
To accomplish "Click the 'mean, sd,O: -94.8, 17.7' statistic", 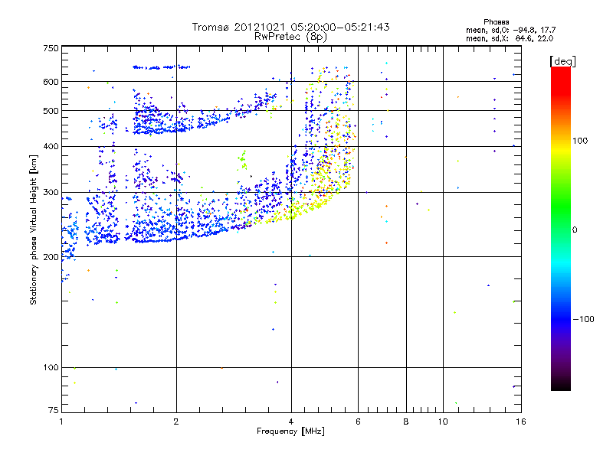I will (510, 30).
